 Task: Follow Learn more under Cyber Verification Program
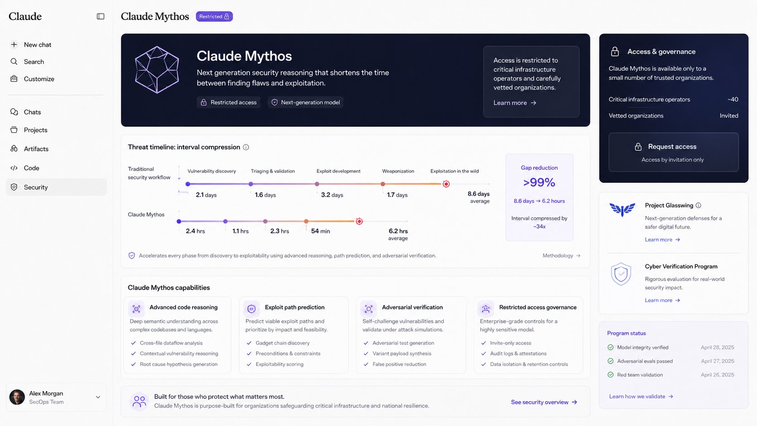[x=662, y=300]
